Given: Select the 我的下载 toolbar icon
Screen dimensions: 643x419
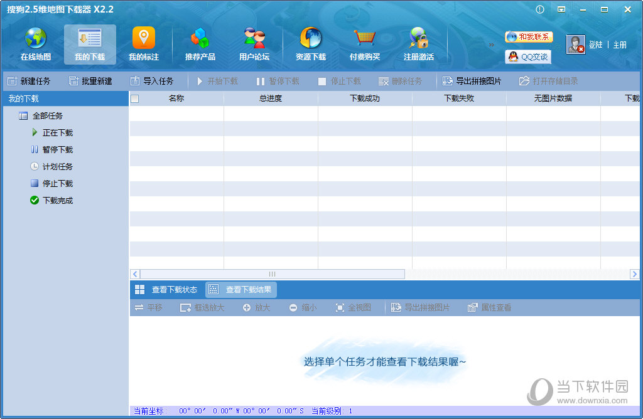Looking at the screenshot, I should (x=90, y=45).
